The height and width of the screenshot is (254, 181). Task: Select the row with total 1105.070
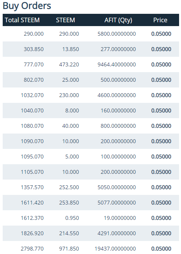[x=91, y=172]
